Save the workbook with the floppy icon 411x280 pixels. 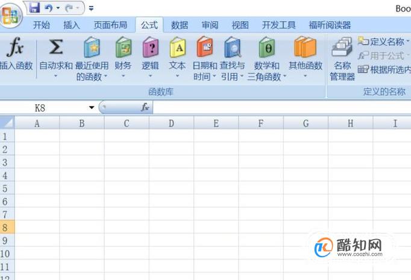coord(34,8)
